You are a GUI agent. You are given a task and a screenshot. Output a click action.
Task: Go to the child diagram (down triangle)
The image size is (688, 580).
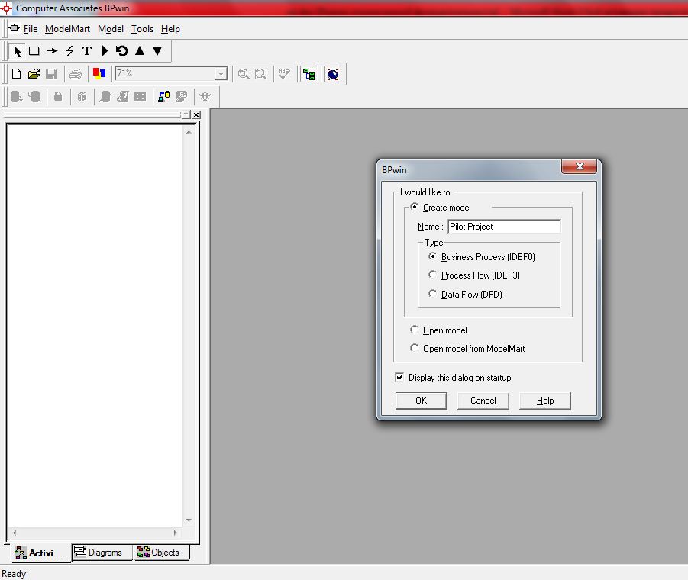[157, 51]
